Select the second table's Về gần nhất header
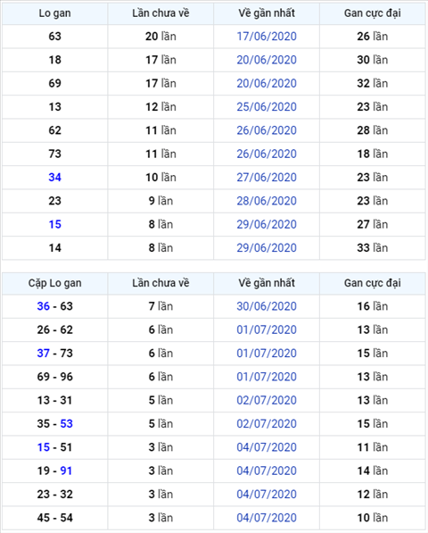The width and height of the screenshot is (428, 533). [x=267, y=283]
